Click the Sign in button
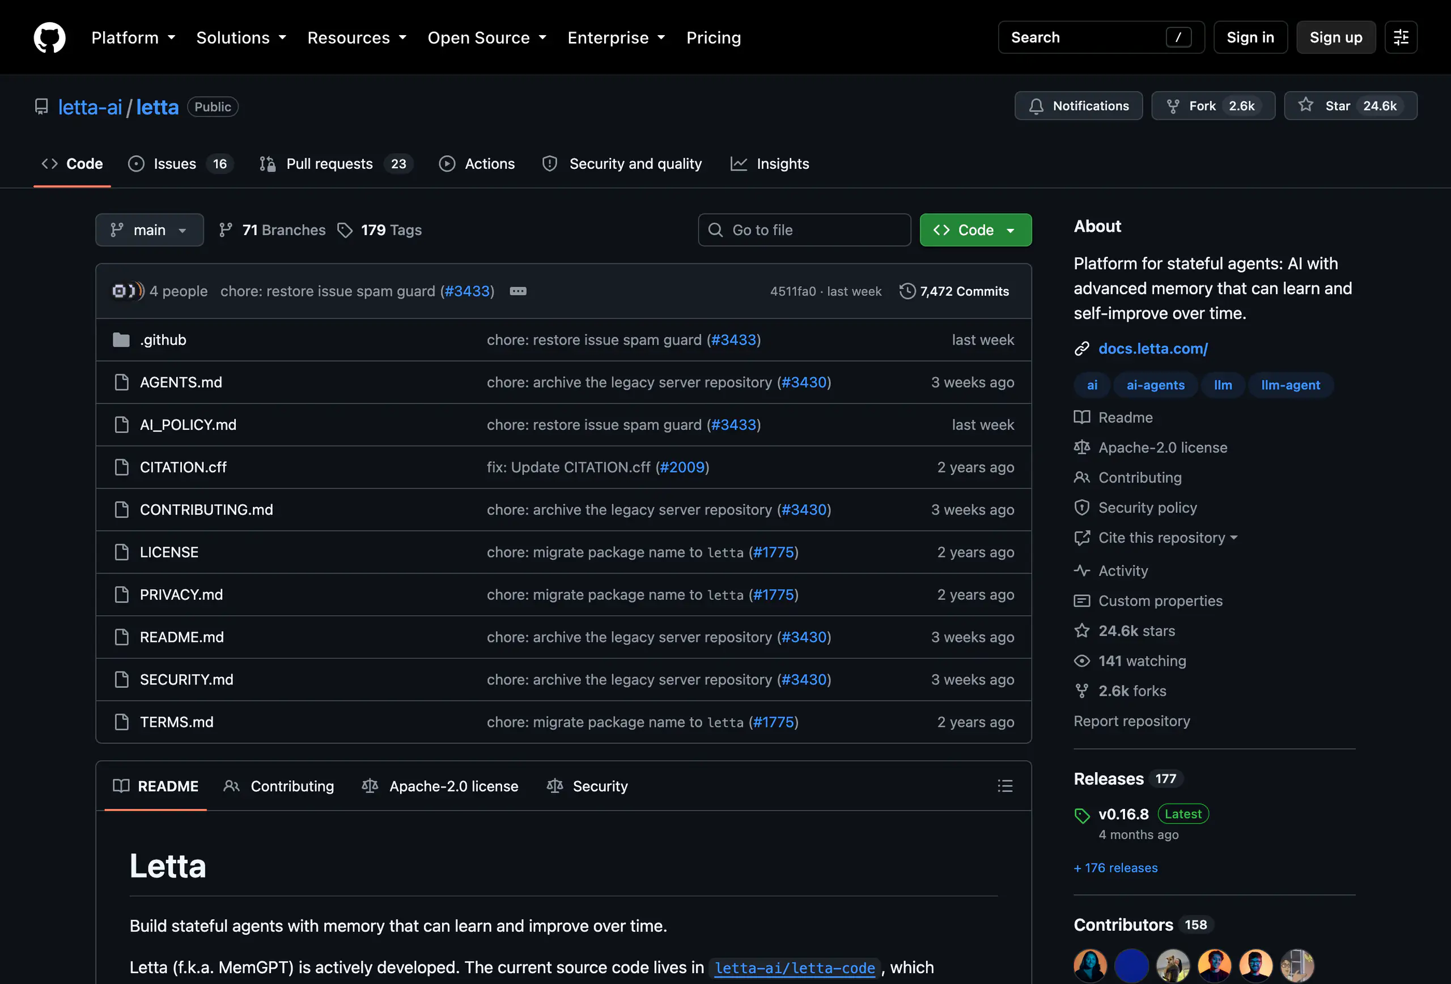 pyautogui.click(x=1250, y=37)
